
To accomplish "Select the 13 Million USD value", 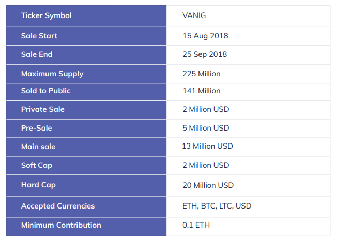I will point(208,146).
